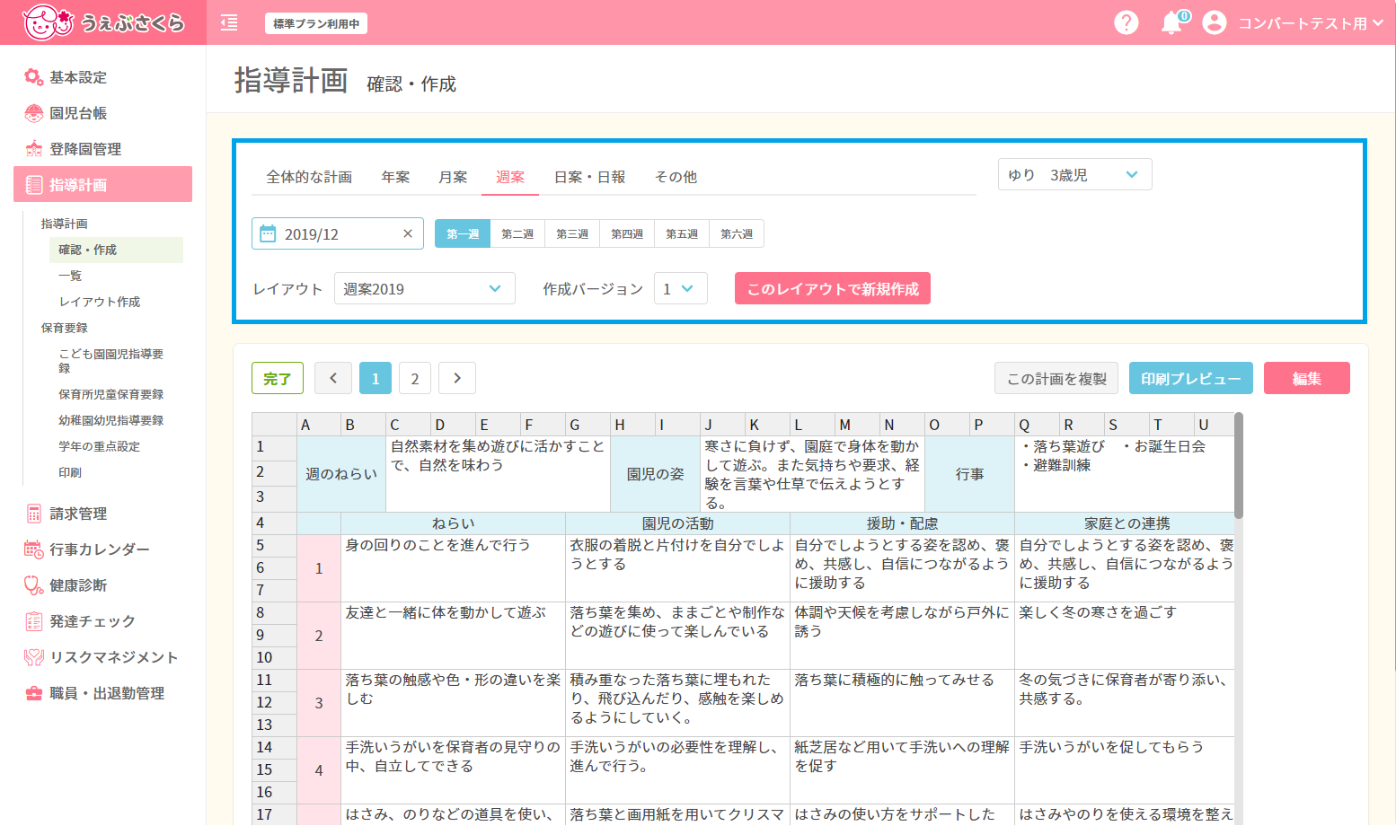Go to page 1
1396x826 pixels.
376,378
